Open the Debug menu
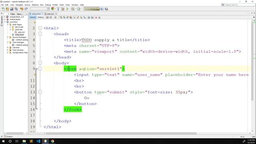The width and height of the screenshot is (256, 144). [x=48, y=5]
